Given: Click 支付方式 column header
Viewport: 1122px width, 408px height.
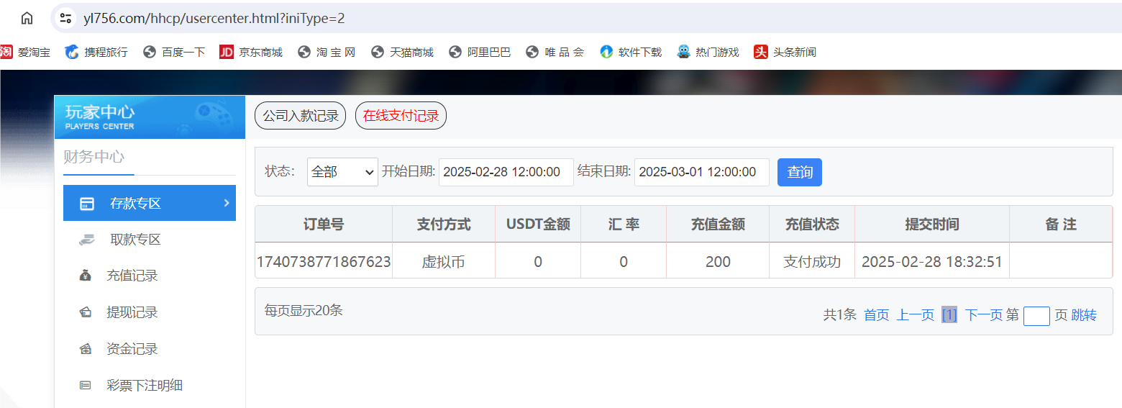Looking at the screenshot, I should coord(444,224).
